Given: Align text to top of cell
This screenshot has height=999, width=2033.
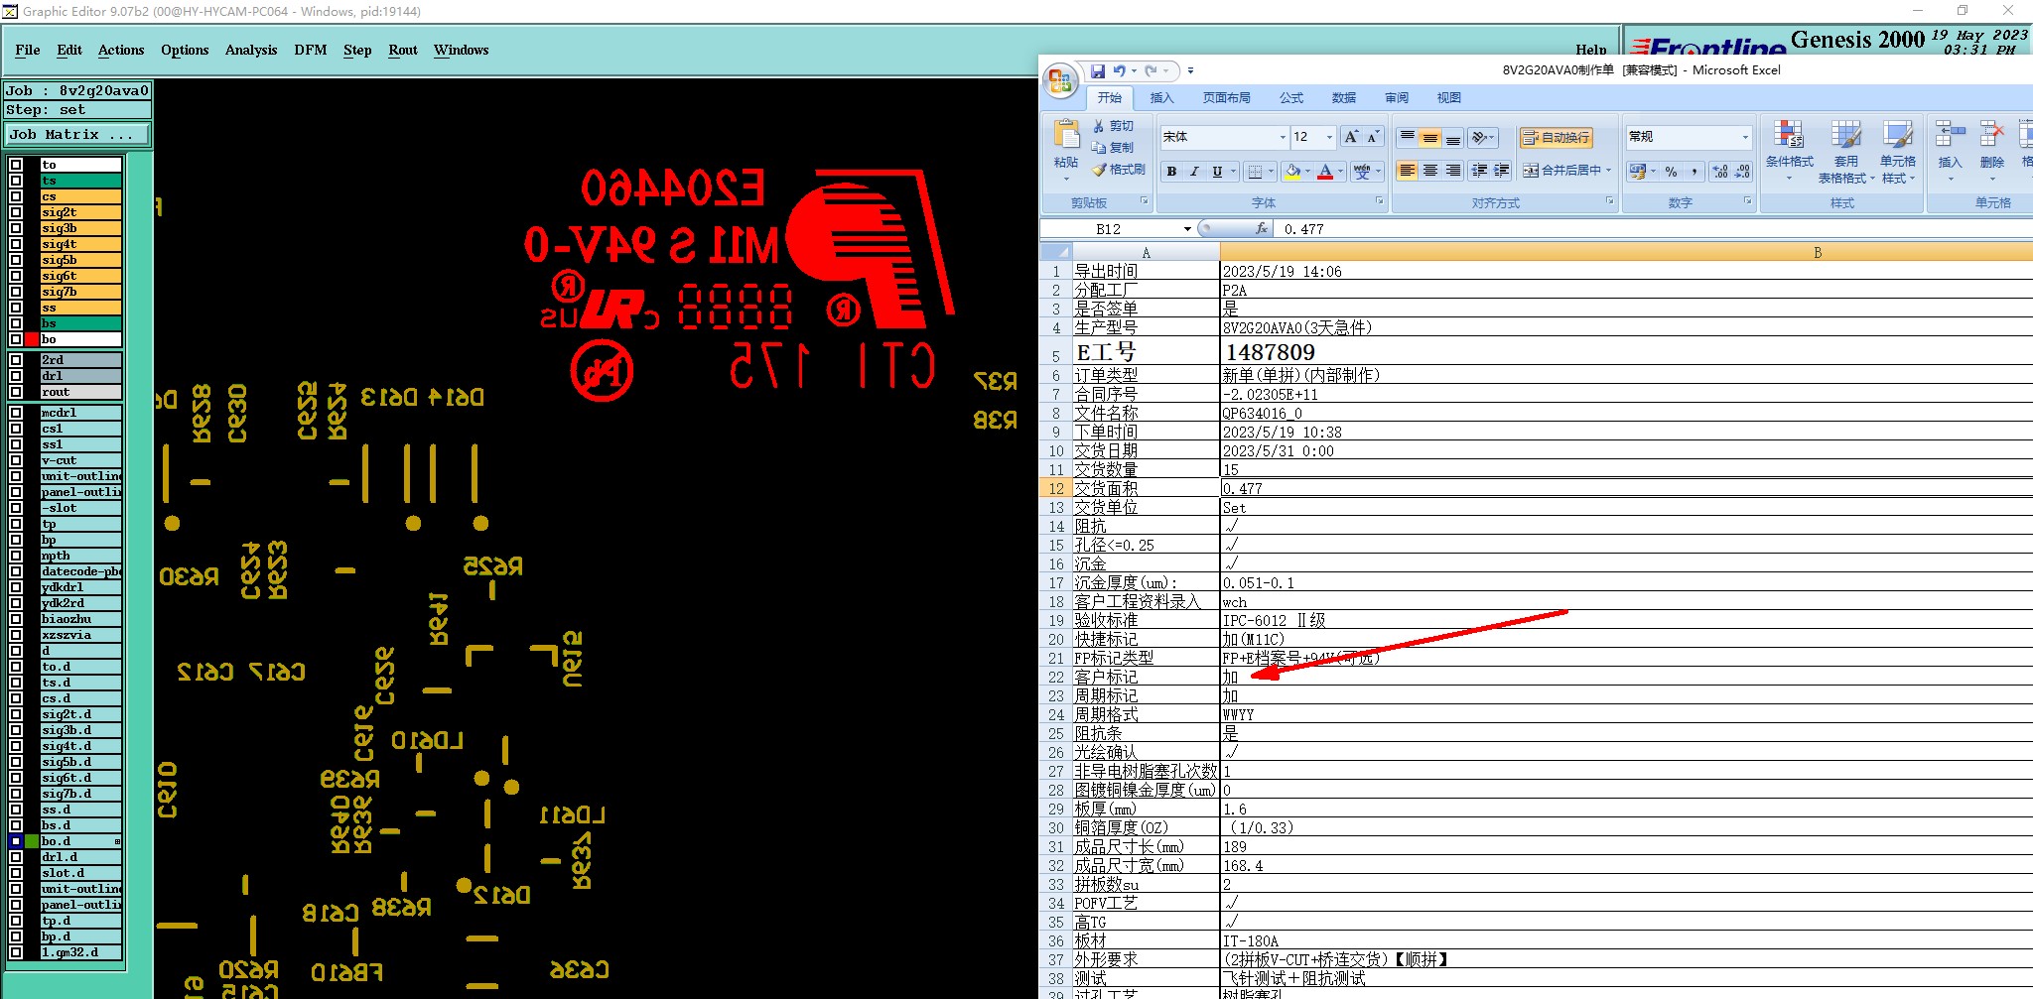Looking at the screenshot, I should [1408, 137].
